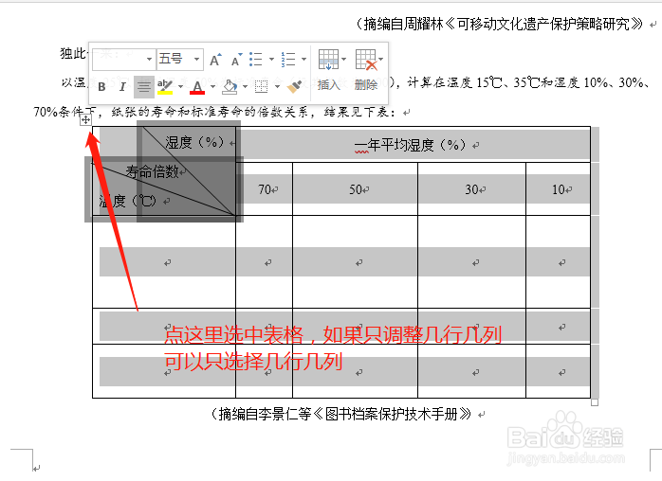Image resolution: width=662 pixels, height=481 pixels.
Task: Click the insert table rows icon
Action: tap(328, 59)
